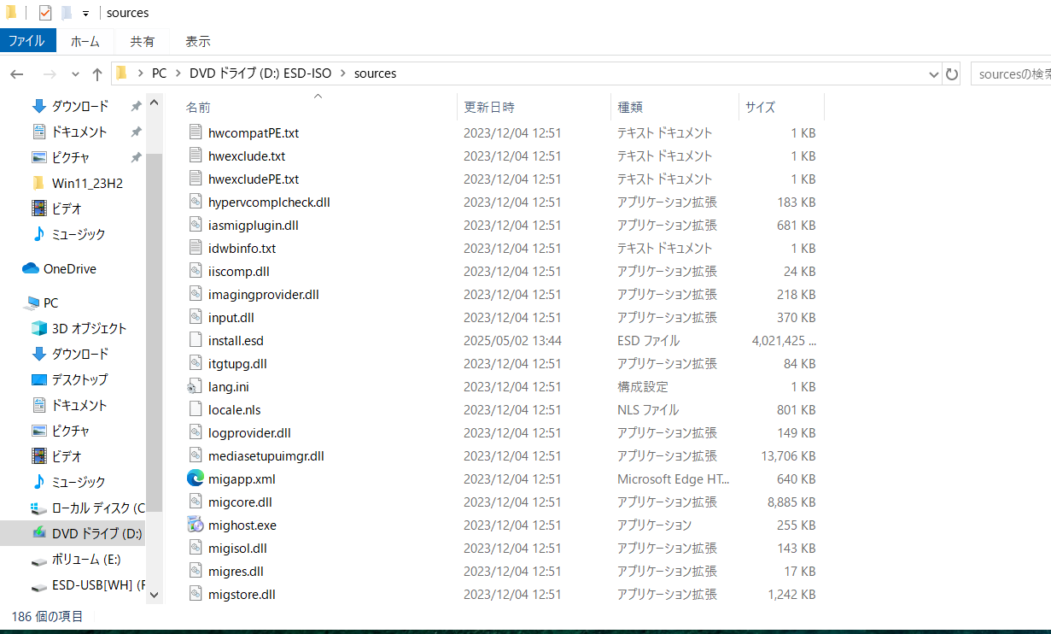The width and height of the screenshot is (1051, 634).
Task: Navigate to PC via the breadcrumb
Action: (159, 73)
